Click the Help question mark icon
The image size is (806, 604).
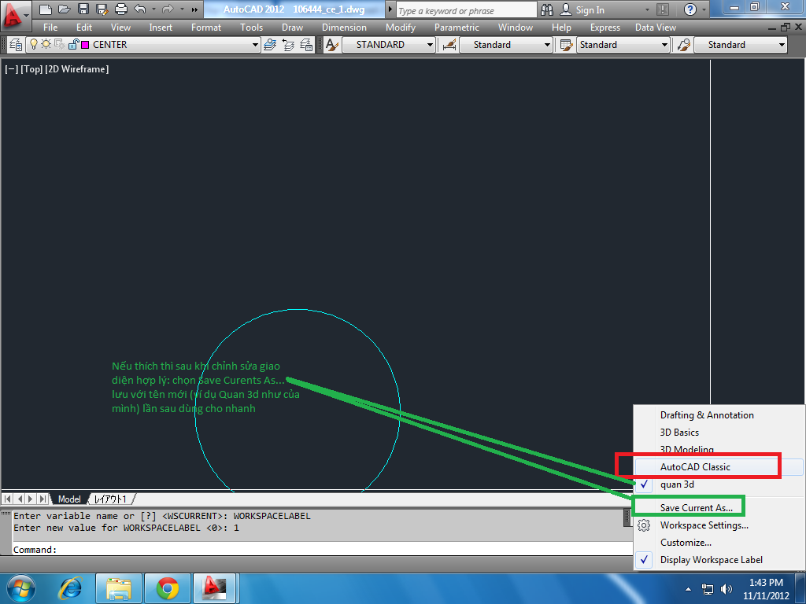point(690,9)
